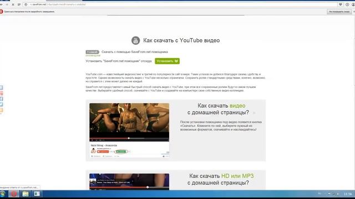Open File Explorer from the taskbar
The width and height of the screenshot is (355, 199).
pos(26,194)
